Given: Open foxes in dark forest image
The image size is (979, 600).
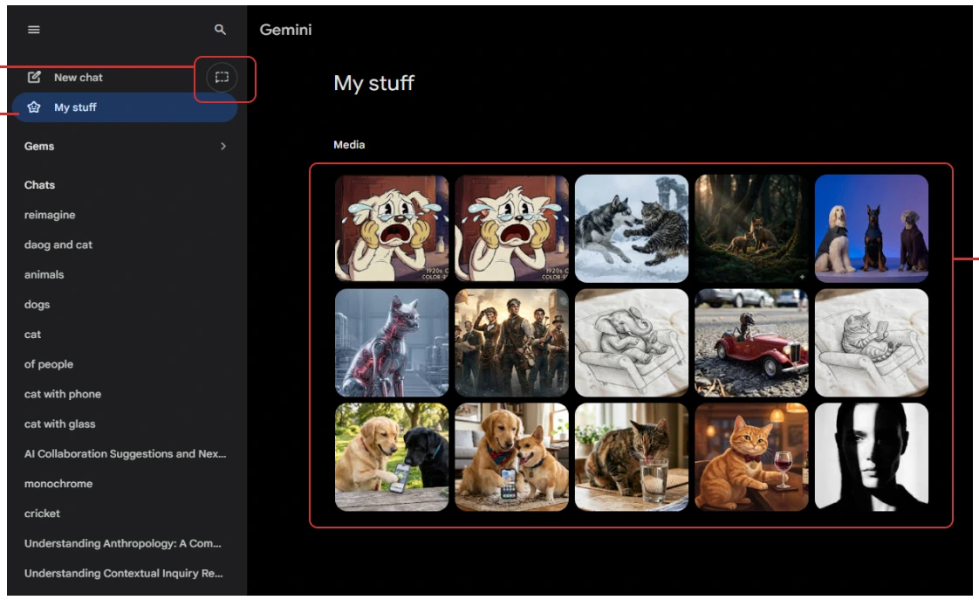Looking at the screenshot, I should (751, 228).
